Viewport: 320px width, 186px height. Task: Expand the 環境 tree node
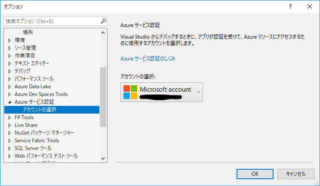(x=9, y=40)
